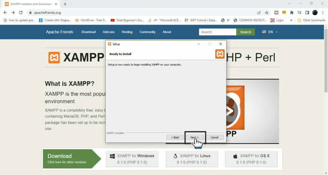Open the 'COMMON RECRUIT...' bookmark
This screenshot has width=328, height=175.
coord(250,20)
